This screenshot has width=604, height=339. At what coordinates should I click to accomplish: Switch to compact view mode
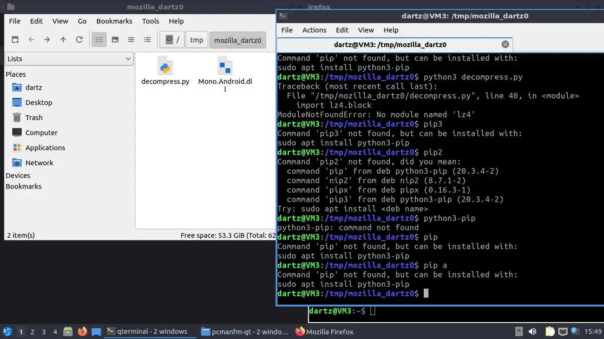point(131,40)
